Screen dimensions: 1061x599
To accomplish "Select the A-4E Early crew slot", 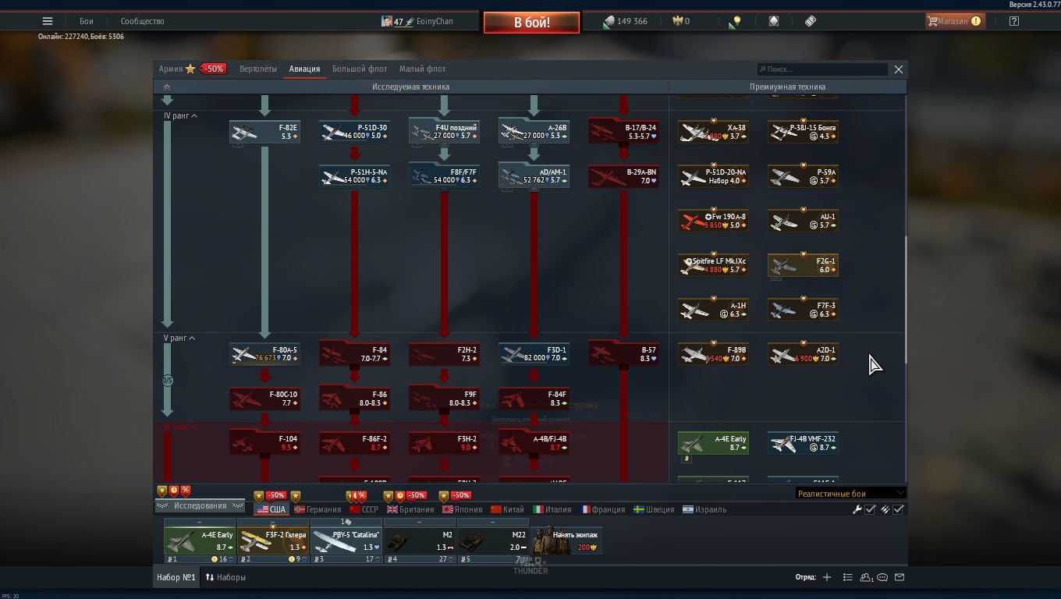I will pos(200,541).
